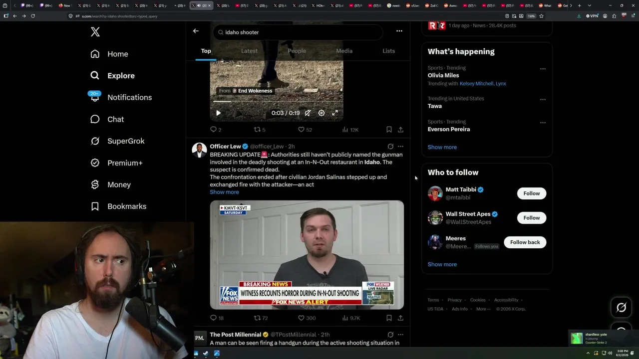The image size is (639, 359).
Task: View analytics of the 12K views post
Action: pyautogui.click(x=350, y=130)
